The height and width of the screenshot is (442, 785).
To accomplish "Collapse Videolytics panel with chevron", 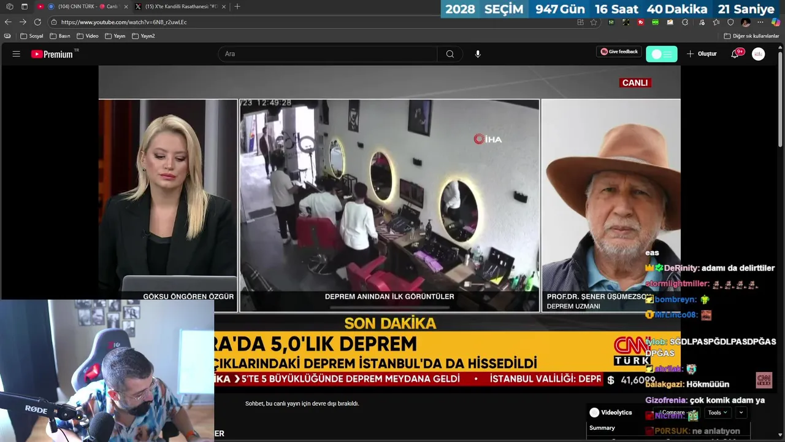I will pos(741,413).
